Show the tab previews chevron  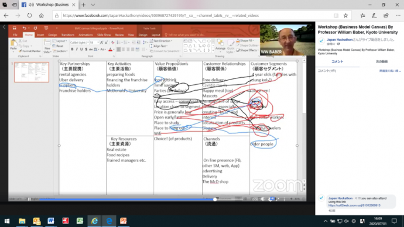[x=93, y=5]
